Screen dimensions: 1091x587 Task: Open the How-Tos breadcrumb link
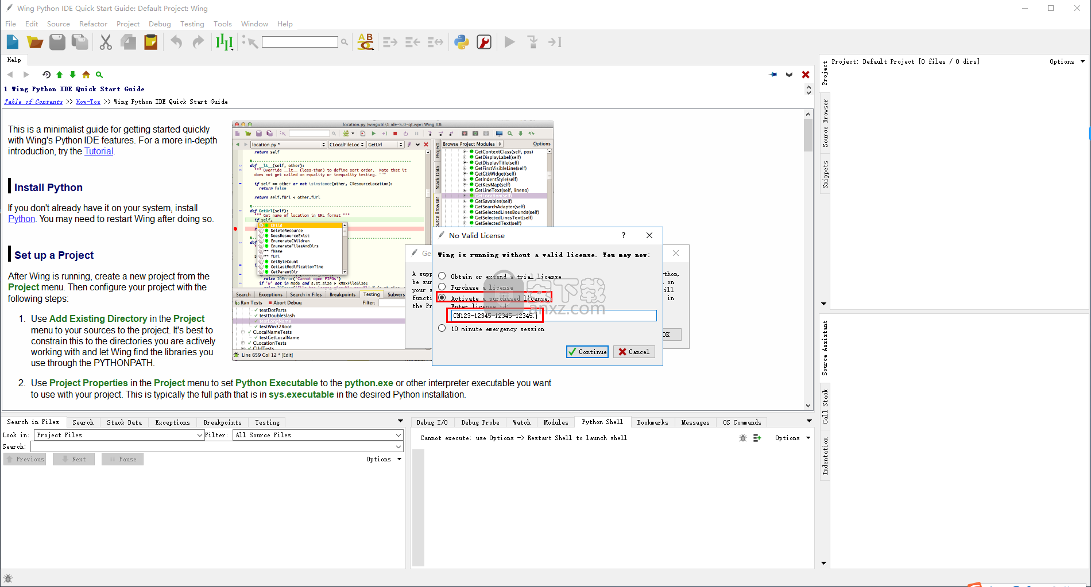88,102
